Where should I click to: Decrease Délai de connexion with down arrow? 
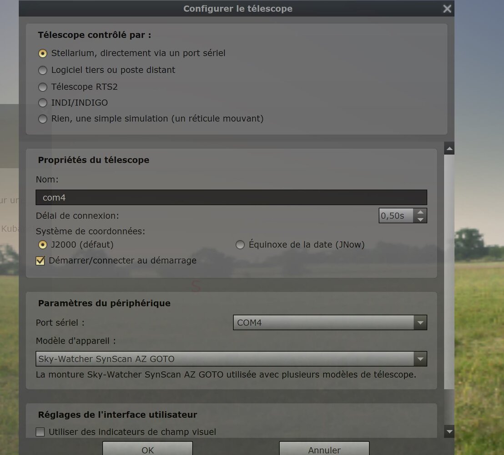(420, 219)
